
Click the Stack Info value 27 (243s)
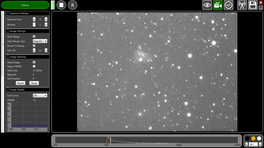[x=37, y=71]
